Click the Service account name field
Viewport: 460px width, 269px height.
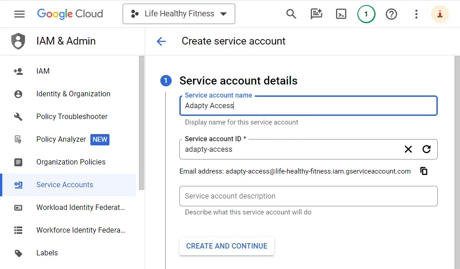tap(308, 106)
